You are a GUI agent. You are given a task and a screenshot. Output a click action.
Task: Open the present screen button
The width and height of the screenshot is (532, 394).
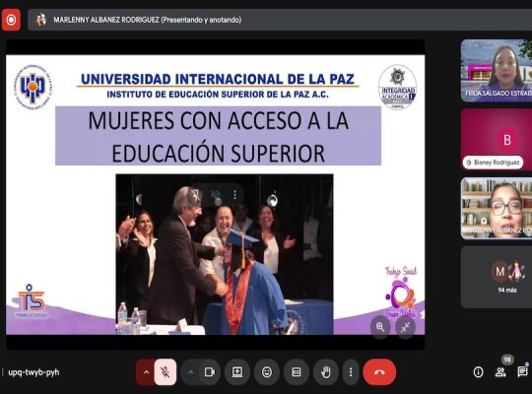point(237,372)
